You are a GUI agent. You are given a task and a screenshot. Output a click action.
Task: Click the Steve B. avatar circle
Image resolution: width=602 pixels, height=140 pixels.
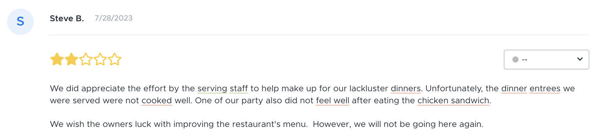(20, 22)
